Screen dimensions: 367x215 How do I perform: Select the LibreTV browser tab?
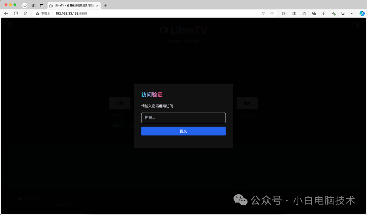(x=72, y=5)
